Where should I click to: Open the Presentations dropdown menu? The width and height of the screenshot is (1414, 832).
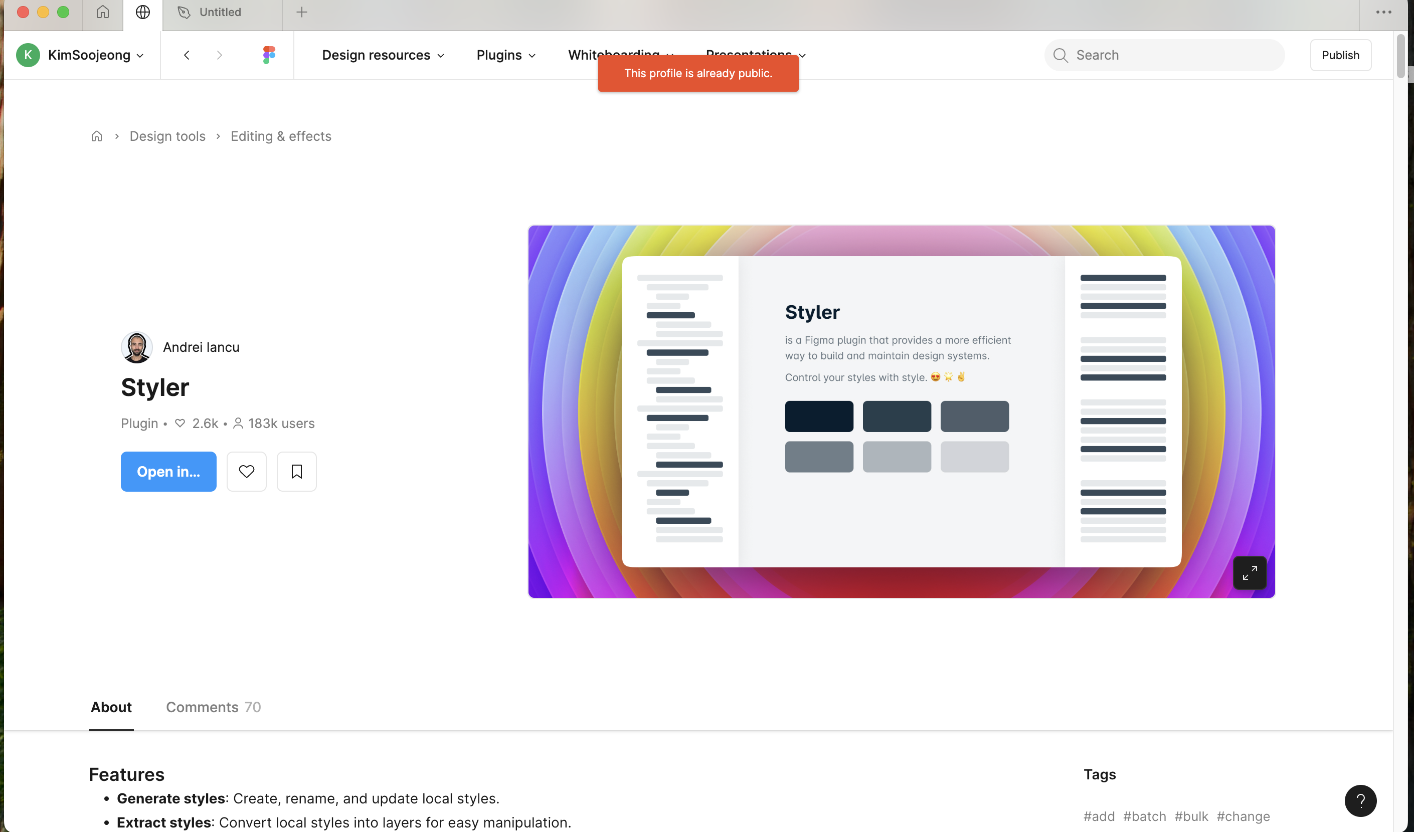pyautogui.click(x=756, y=55)
